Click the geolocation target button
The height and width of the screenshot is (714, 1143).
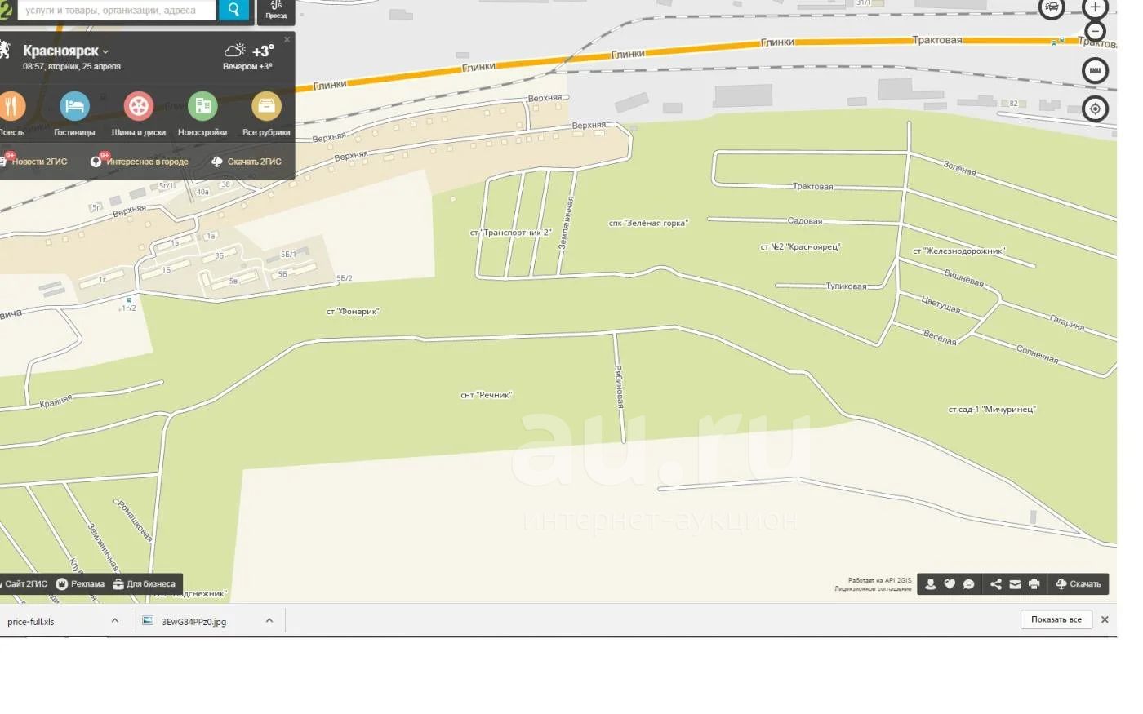1096,109
